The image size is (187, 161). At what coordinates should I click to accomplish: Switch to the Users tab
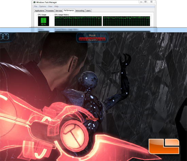(88, 11)
